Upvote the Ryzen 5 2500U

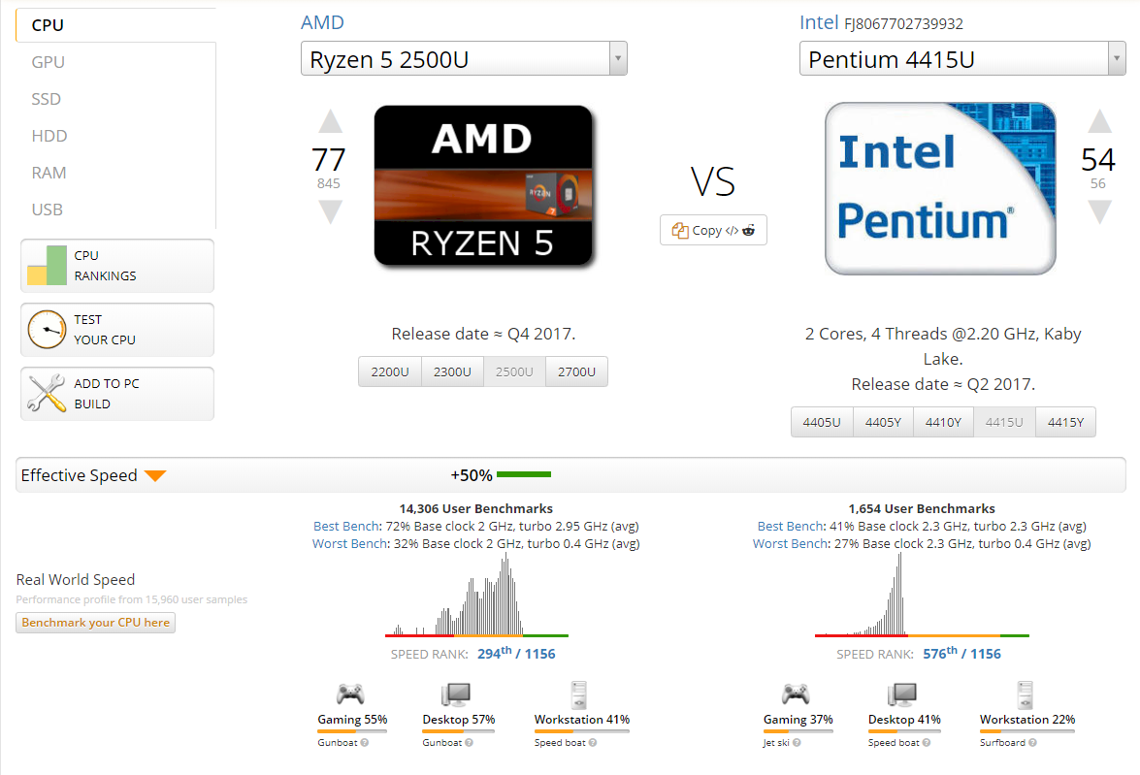pyautogui.click(x=331, y=122)
